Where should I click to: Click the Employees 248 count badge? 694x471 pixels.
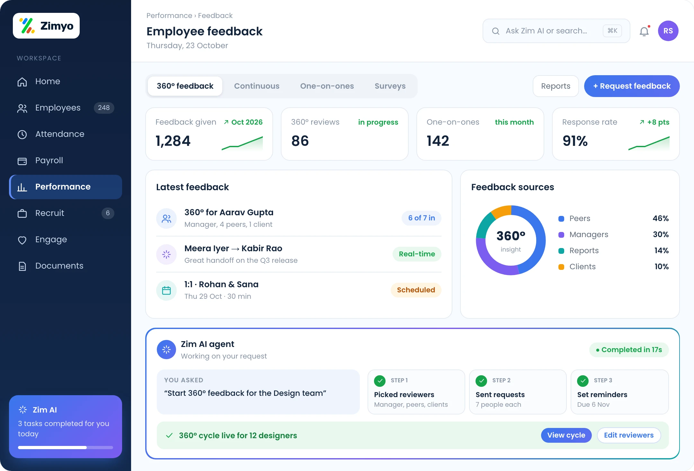[104, 108]
